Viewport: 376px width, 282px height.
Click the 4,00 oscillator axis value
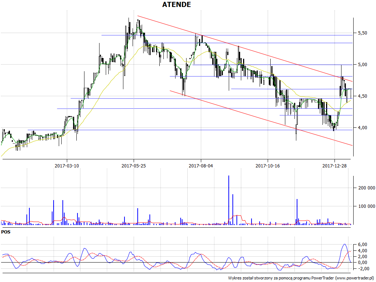362,251
